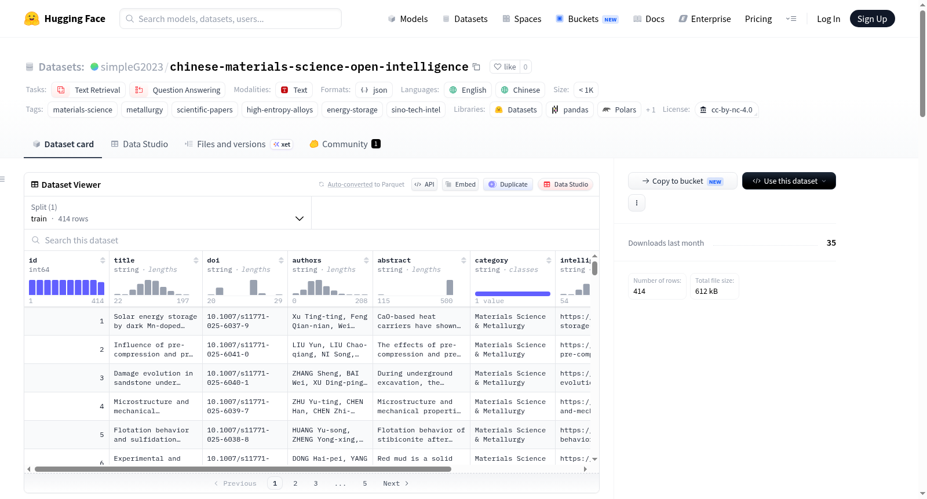927x499 pixels.
Task: Duplicate the dataset viewer
Action: pos(508,184)
